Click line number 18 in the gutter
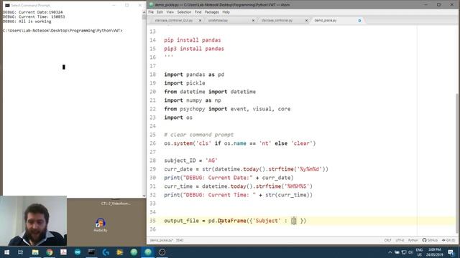The height and width of the screenshot is (258, 460). 152,75
